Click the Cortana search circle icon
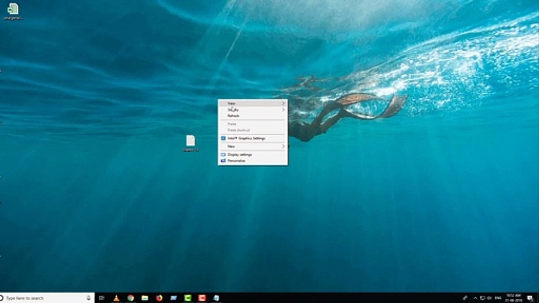 pyautogui.click(x=2, y=298)
